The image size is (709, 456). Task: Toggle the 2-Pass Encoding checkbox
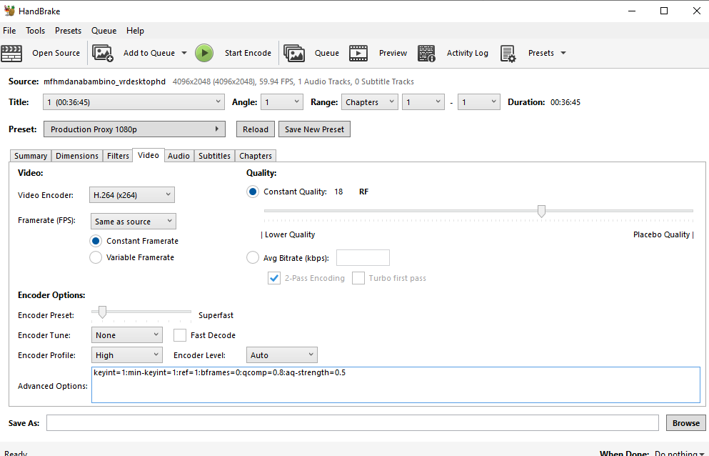[x=274, y=278]
